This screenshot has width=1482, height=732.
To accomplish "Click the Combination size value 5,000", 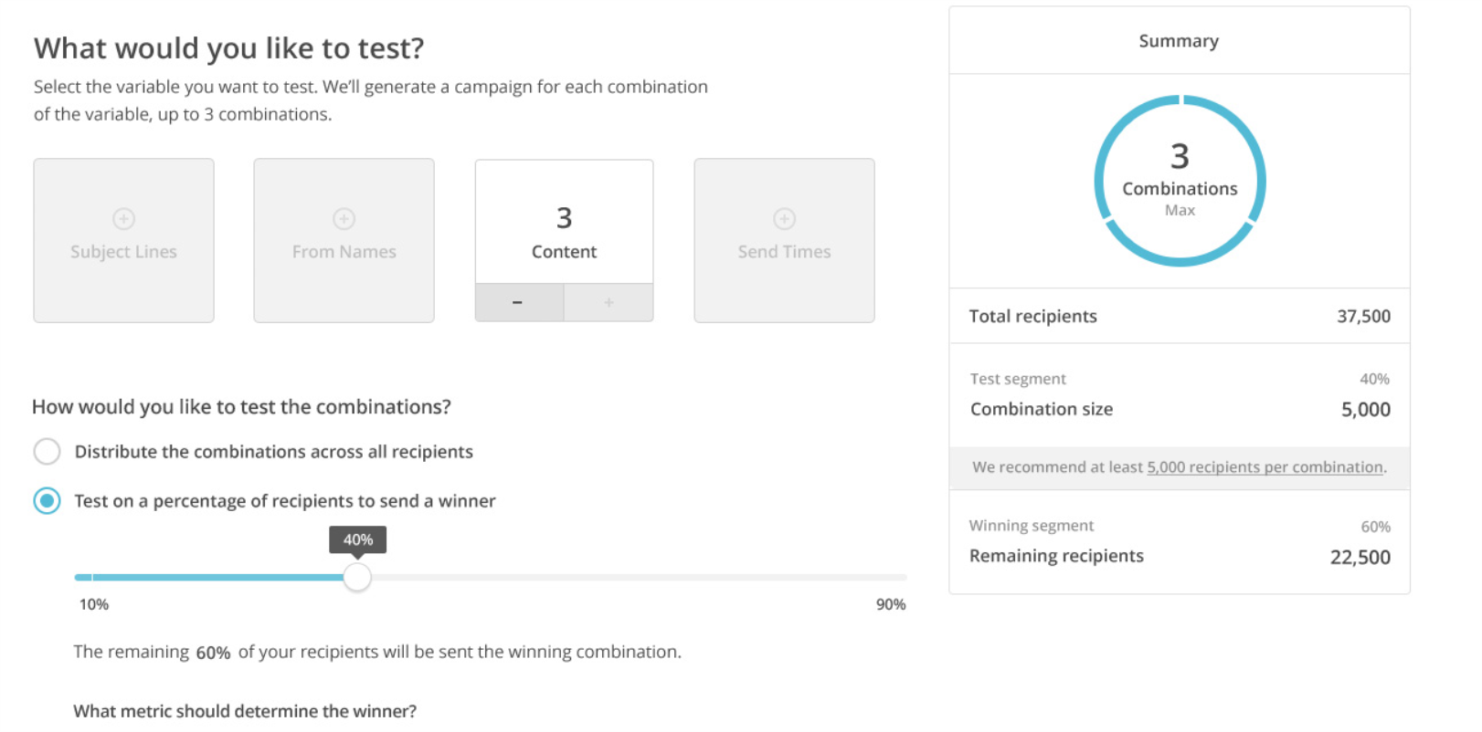I will [1365, 410].
